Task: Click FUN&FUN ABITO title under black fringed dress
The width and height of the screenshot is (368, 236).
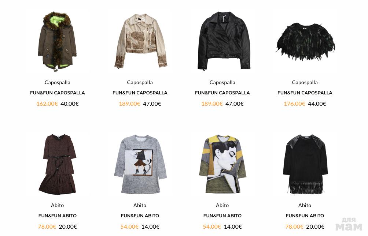Action: [x=305, y=216]
